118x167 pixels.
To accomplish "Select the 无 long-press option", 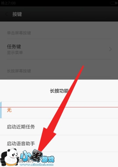I will click(x=59, y=110).
